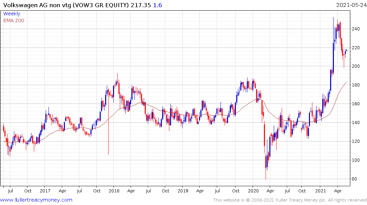Click the 2021 time axis label
Image resolution: width=367 pixels, height=205 pixels.
(321, 191)
